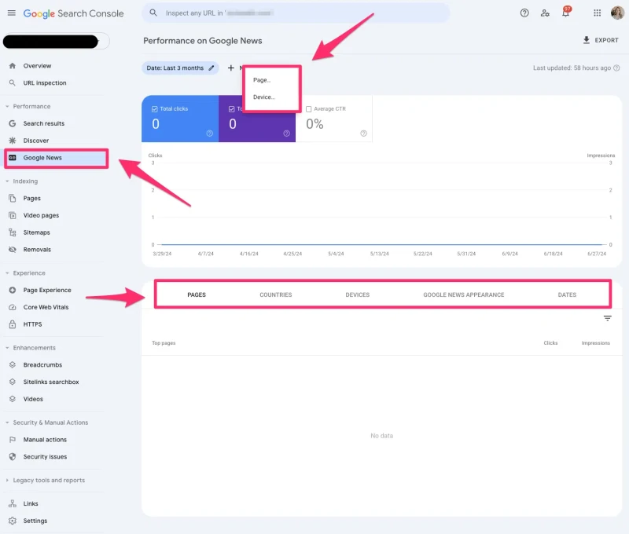Click the Overview home icon
Viewport: 629px width, 534px height.
point(13,66)
